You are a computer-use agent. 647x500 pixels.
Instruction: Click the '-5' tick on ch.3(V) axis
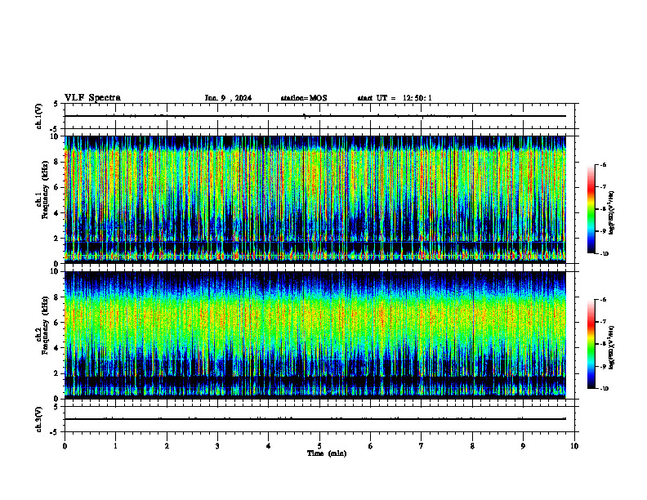pos(54,432)
